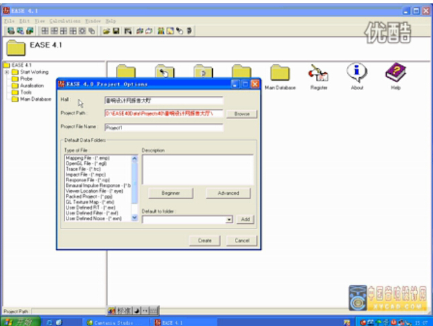Screen dimensions: 433x326
Task: Click the file type list scroll-up arrow
Action: [x=134, y=159]
